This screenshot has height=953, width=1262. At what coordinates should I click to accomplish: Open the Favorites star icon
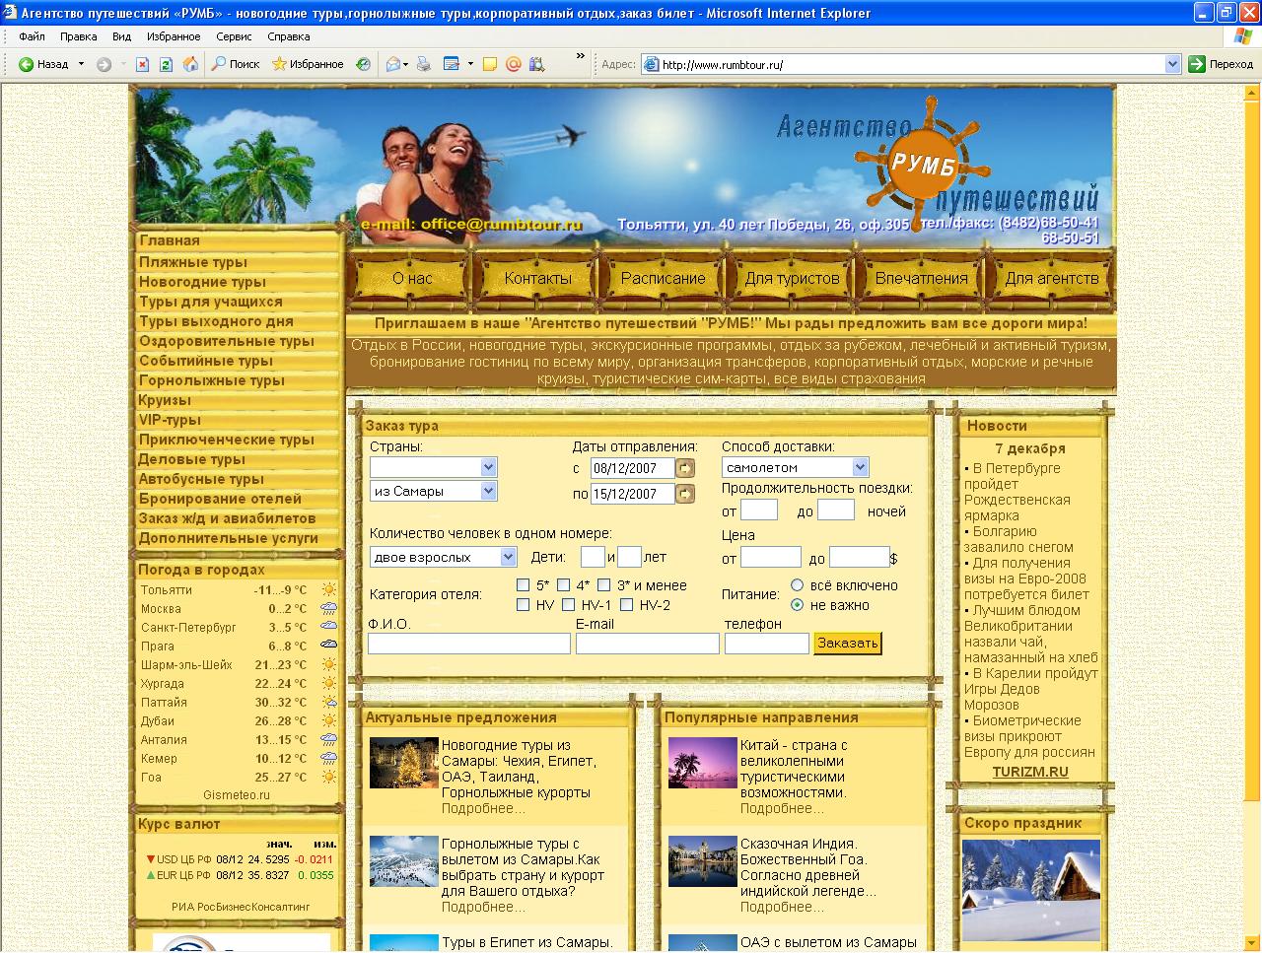(x=279, y=64)
